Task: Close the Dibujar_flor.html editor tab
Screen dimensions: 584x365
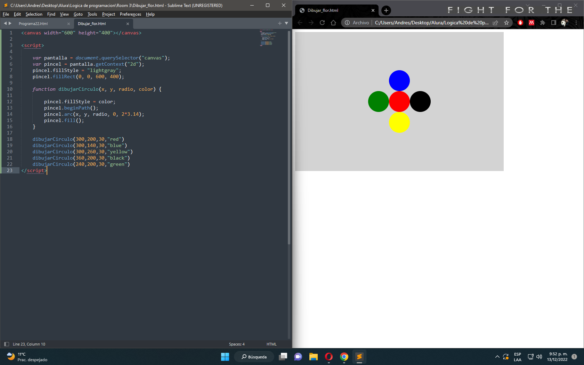Action: 128,24
